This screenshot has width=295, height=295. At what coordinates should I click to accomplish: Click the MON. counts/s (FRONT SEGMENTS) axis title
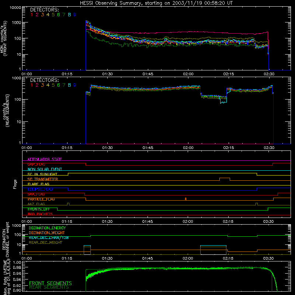[x=4, y=39]
